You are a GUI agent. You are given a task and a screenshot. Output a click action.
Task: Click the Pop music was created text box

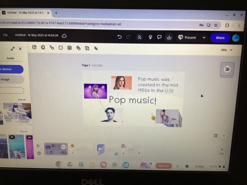(x=158, y=85)
